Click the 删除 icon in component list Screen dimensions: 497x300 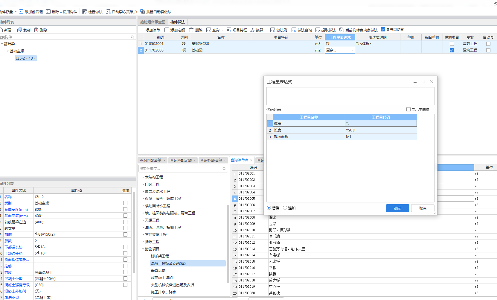[x=36, y=30]
